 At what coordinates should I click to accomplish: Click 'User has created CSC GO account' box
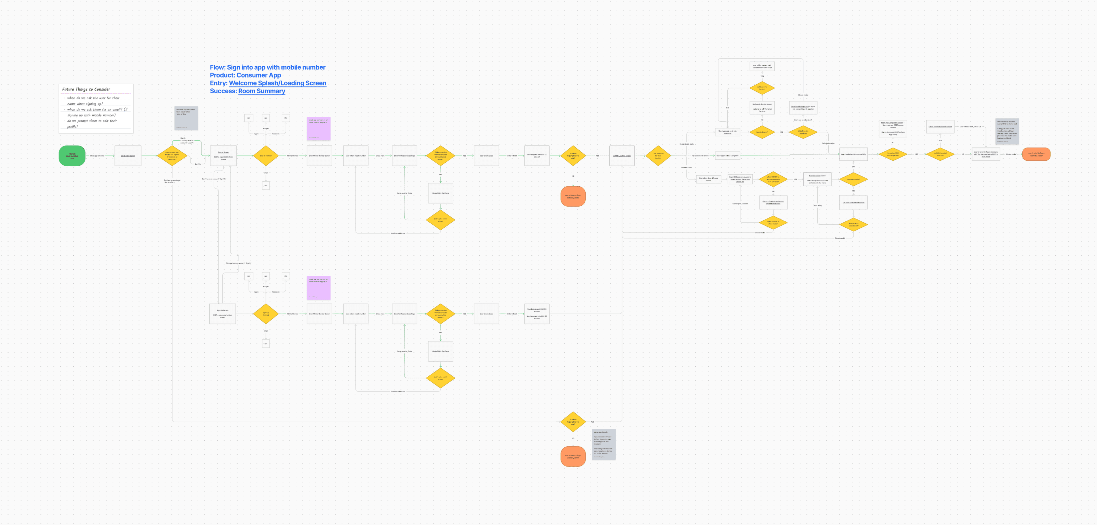click(537, 314)
